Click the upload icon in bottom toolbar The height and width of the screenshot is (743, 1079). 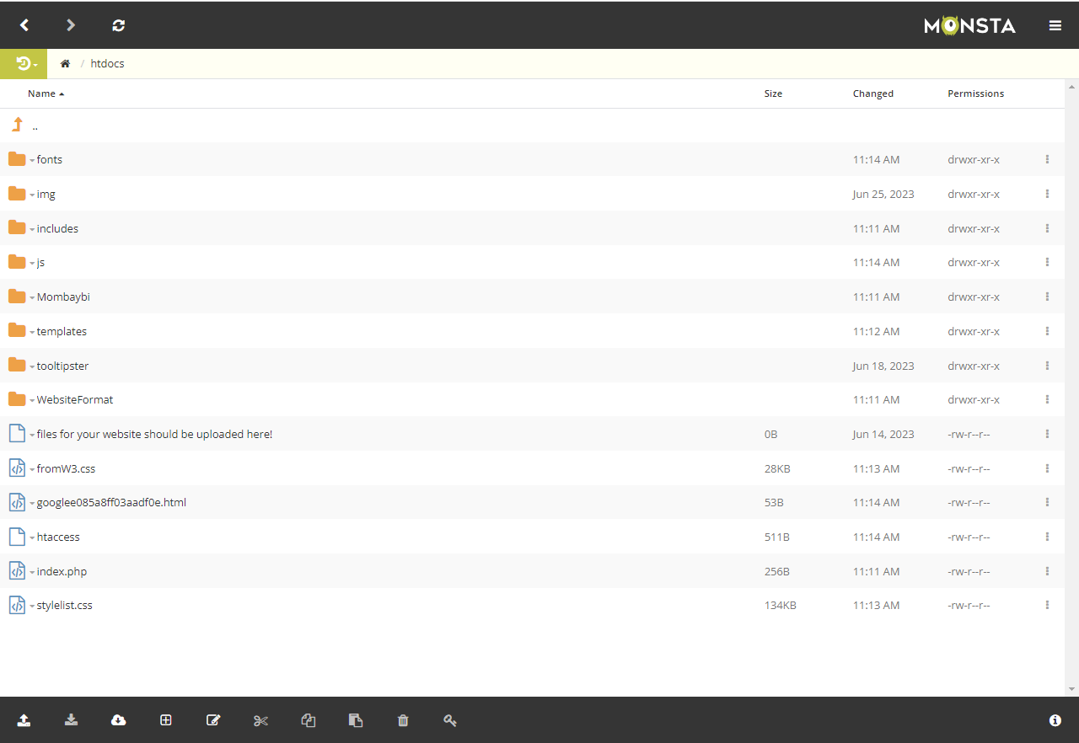(x=24, y=720)
